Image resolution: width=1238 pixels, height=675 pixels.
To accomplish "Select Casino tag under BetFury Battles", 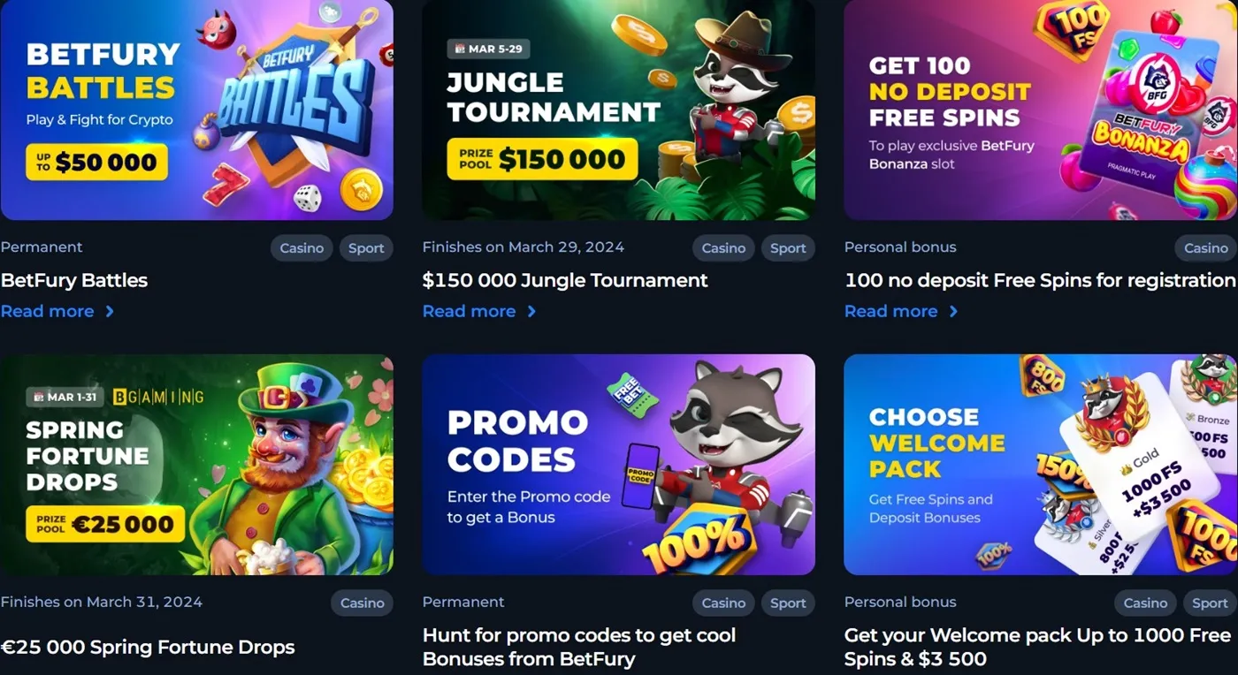I will [302, 248].
